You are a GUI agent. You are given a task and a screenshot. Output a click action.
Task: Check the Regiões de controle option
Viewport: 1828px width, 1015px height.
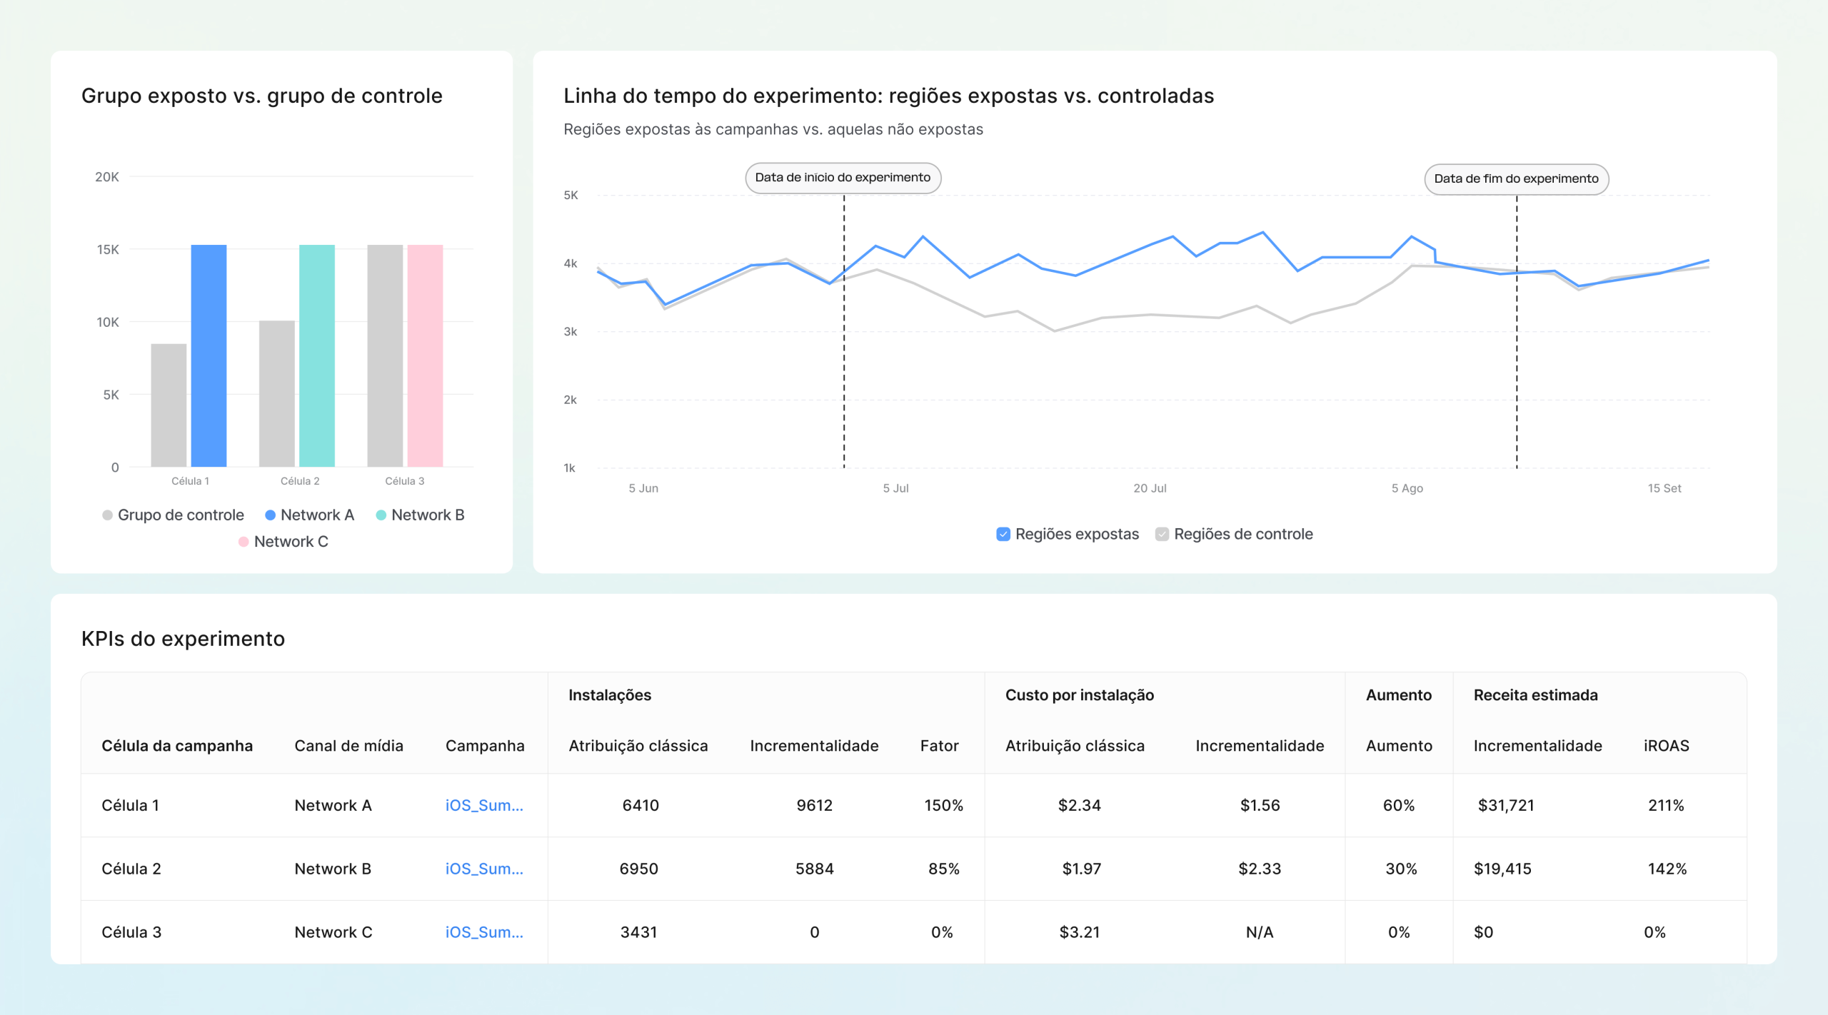pos(1162,533)
